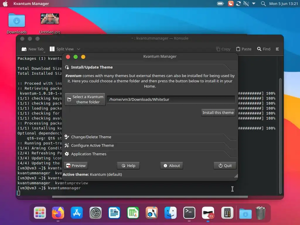Open the Split View dropdown chevron
300x225 pixels.
point(79,49)
